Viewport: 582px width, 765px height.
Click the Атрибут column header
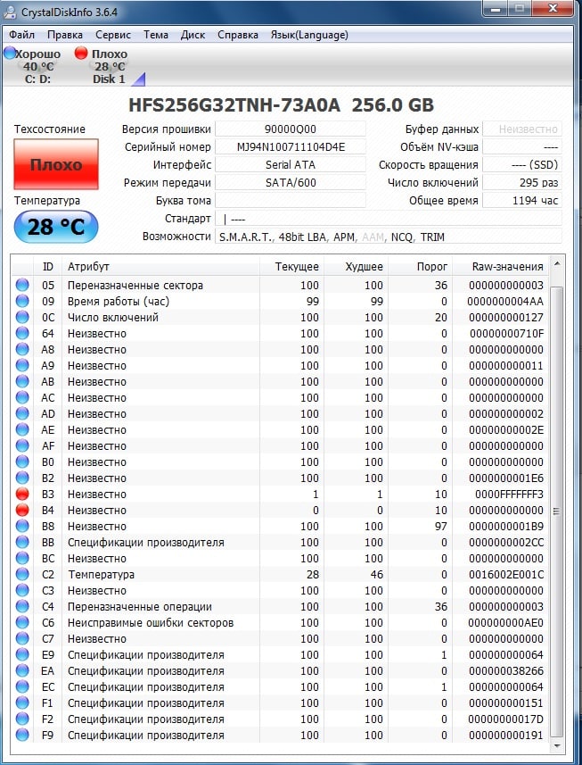[160, 267]
